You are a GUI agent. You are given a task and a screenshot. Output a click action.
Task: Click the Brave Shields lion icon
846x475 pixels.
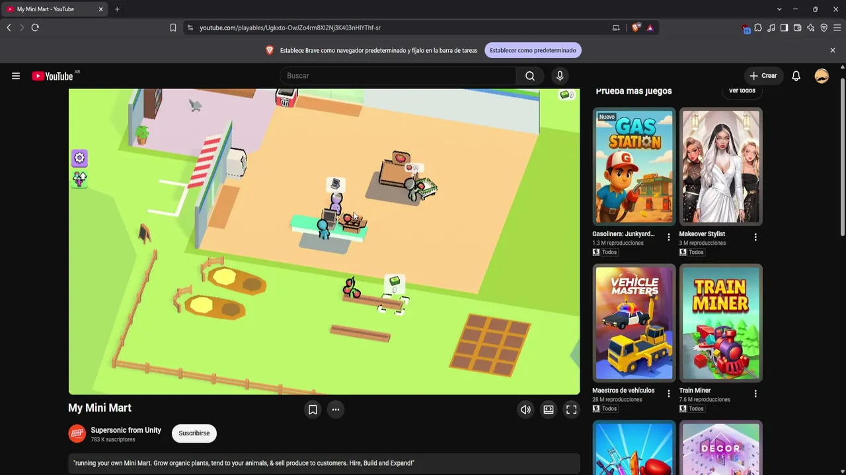(x=636, y=28)
